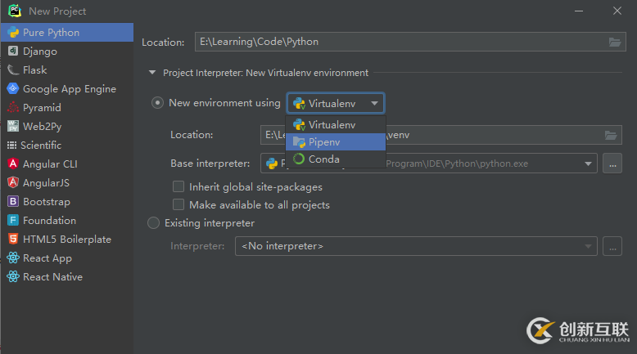637x354 pixels.
Task: Select New environment using radio button
Action: tap(158, 104)
